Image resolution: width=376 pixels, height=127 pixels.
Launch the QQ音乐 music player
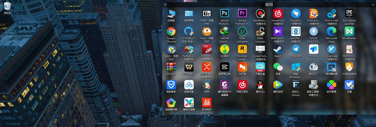click(x=224, y=49)
